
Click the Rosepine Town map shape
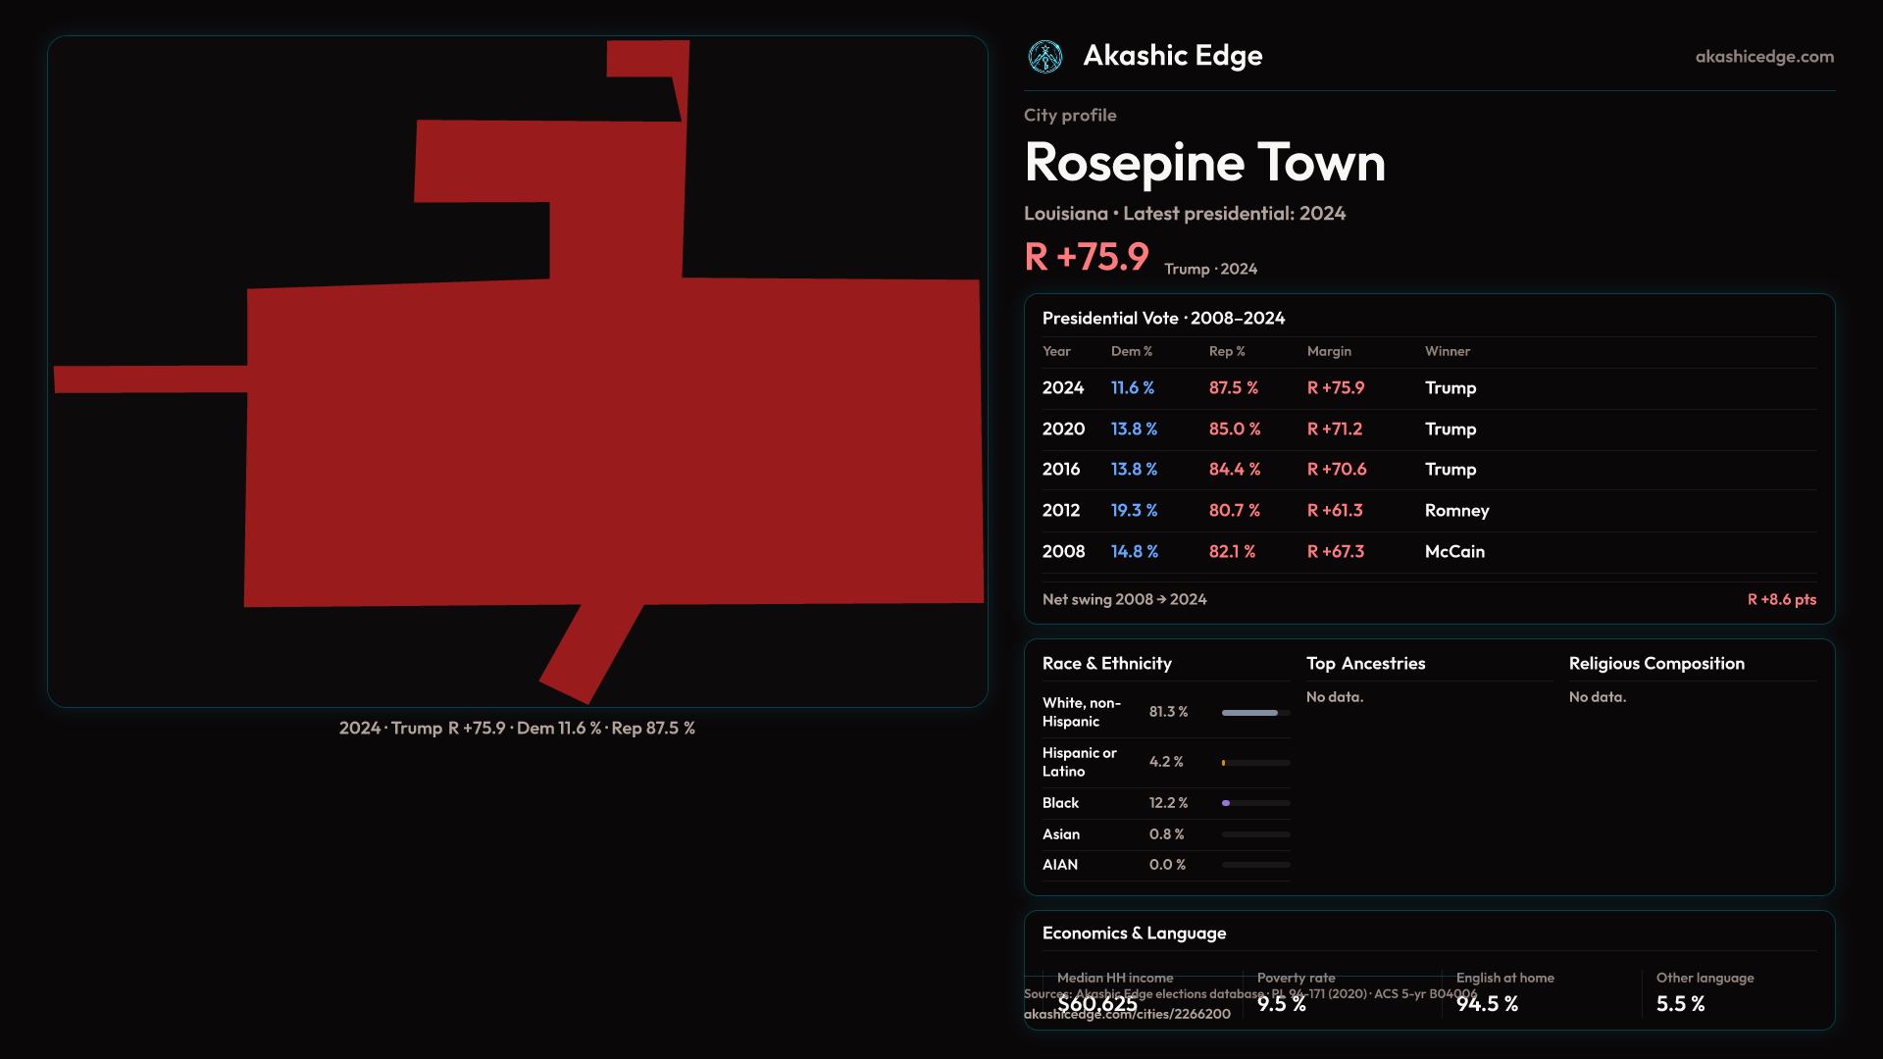click(613, 441)
